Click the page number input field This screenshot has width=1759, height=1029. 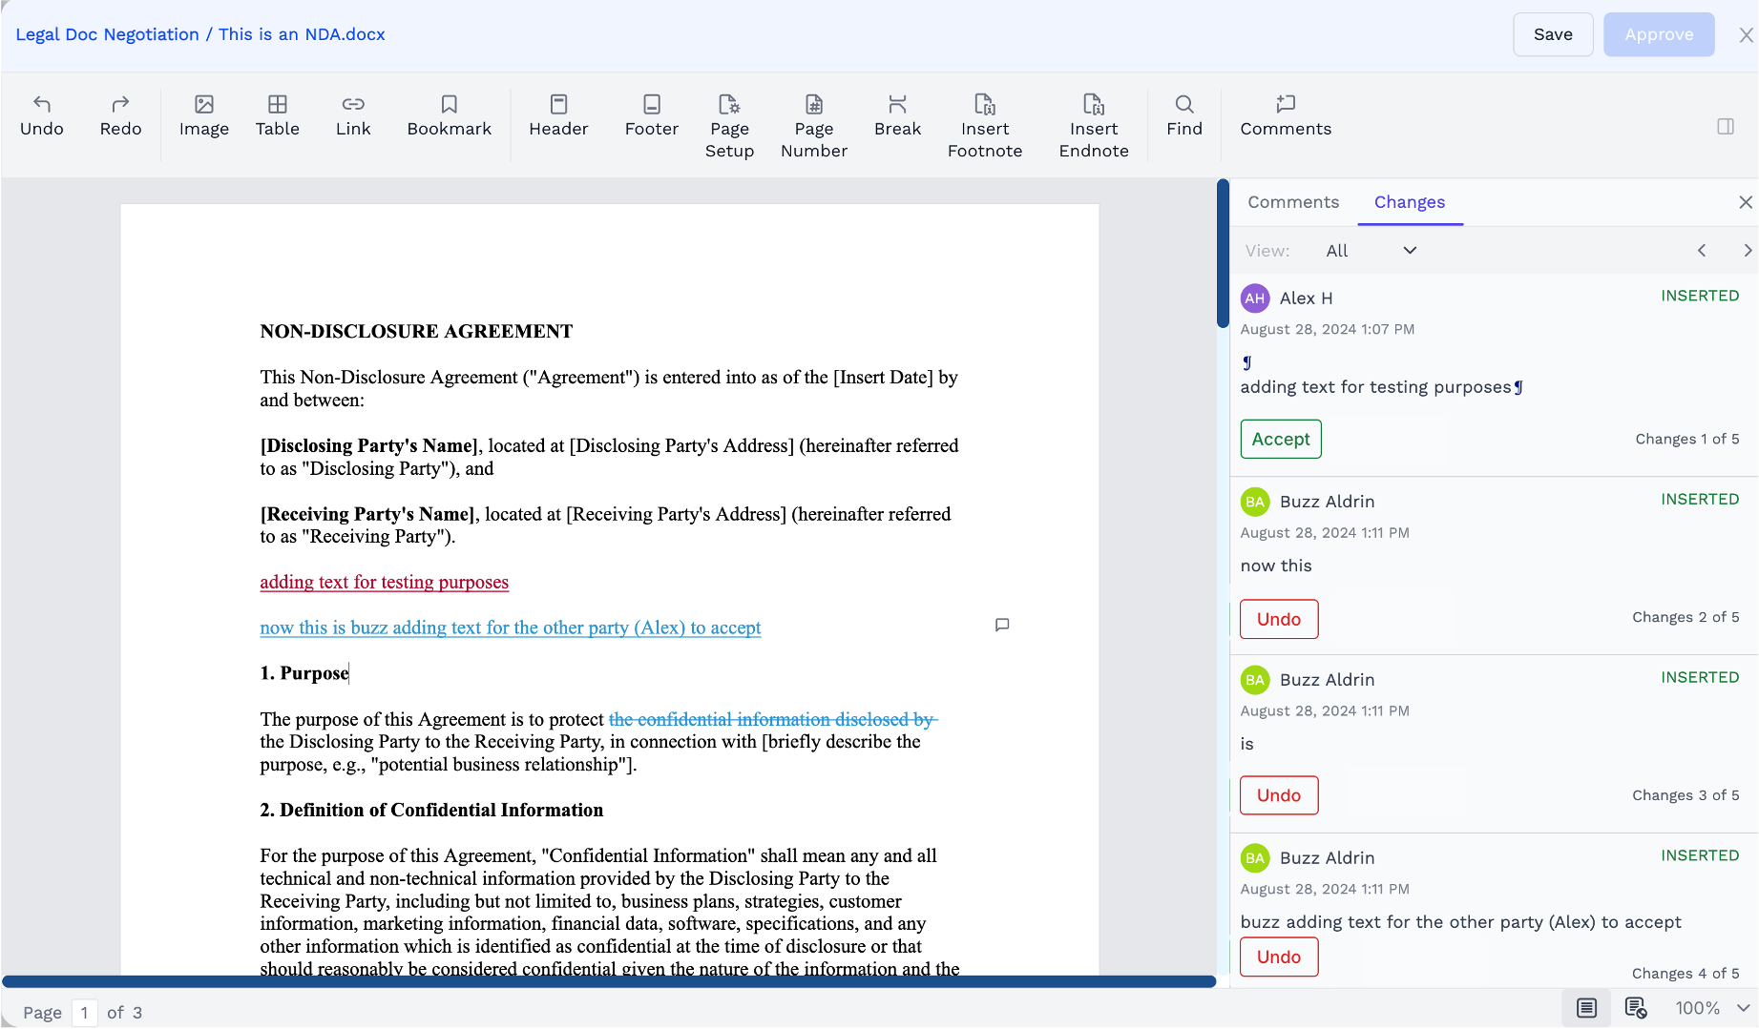pos(85,1013)
